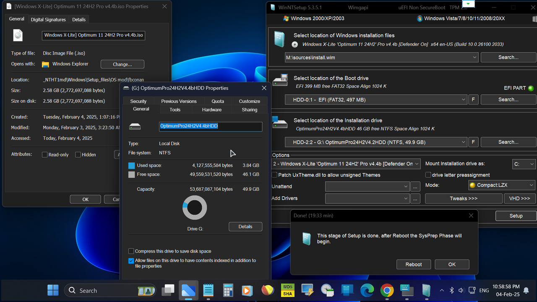Open the Tweaks panel via Tweaks >>> button

click(463, 198)
